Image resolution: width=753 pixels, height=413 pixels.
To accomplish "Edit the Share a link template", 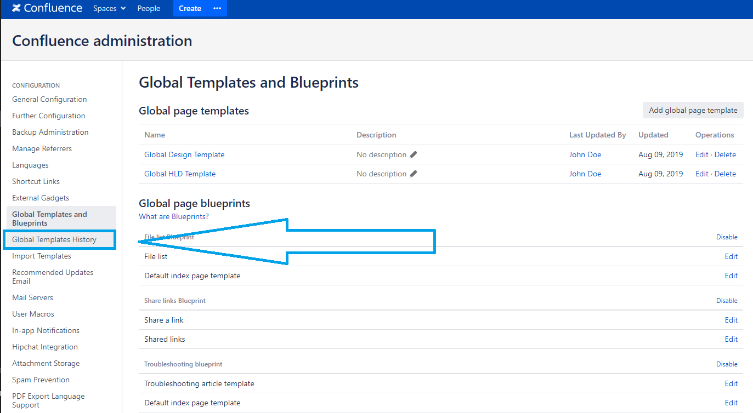I will (x=731, y=320).
